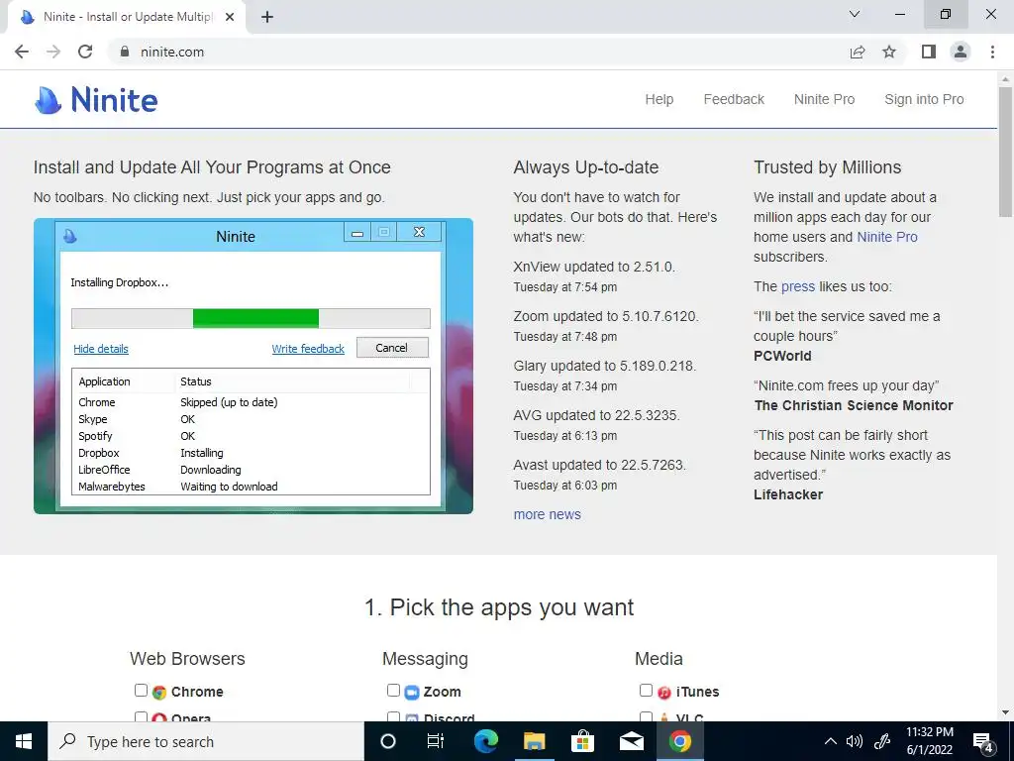Check the Chrome checkbox under Web Browsers
1014x761 pixels.
(141, 691)
